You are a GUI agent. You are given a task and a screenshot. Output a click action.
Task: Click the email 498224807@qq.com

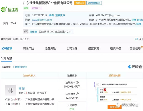tap(108, 15)
